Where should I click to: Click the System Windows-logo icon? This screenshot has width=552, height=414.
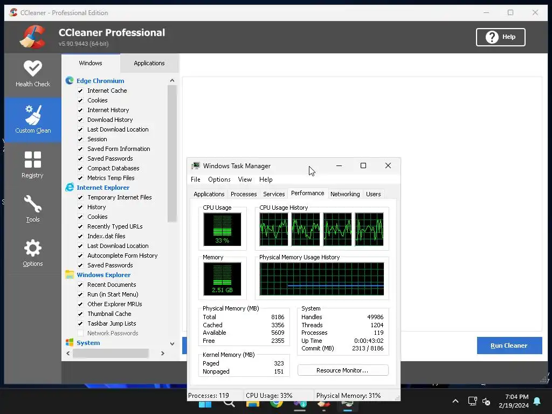(70, 342)
